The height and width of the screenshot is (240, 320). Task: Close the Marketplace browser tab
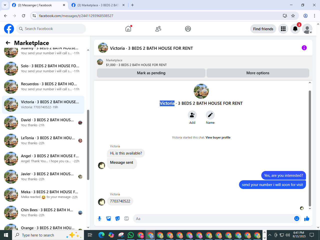123,5
